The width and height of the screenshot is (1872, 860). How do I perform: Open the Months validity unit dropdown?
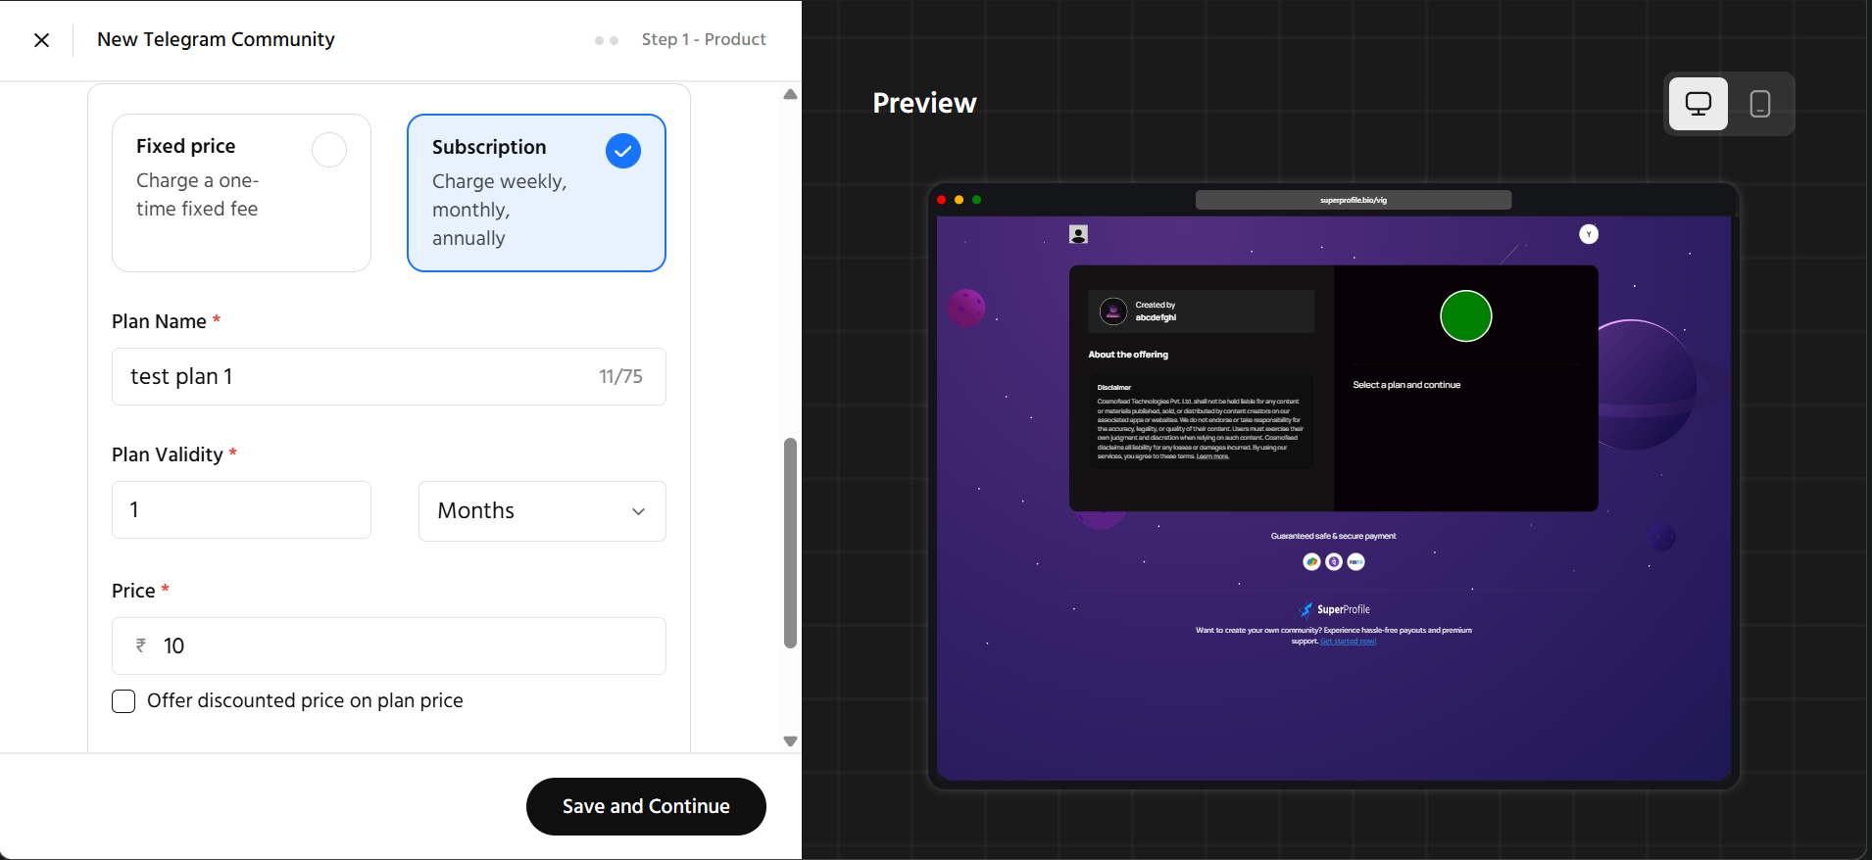(x=542, y=510)
